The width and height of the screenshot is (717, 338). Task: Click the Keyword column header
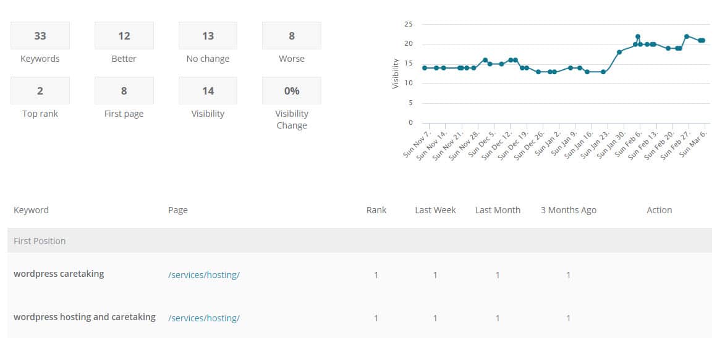(31, 210)
